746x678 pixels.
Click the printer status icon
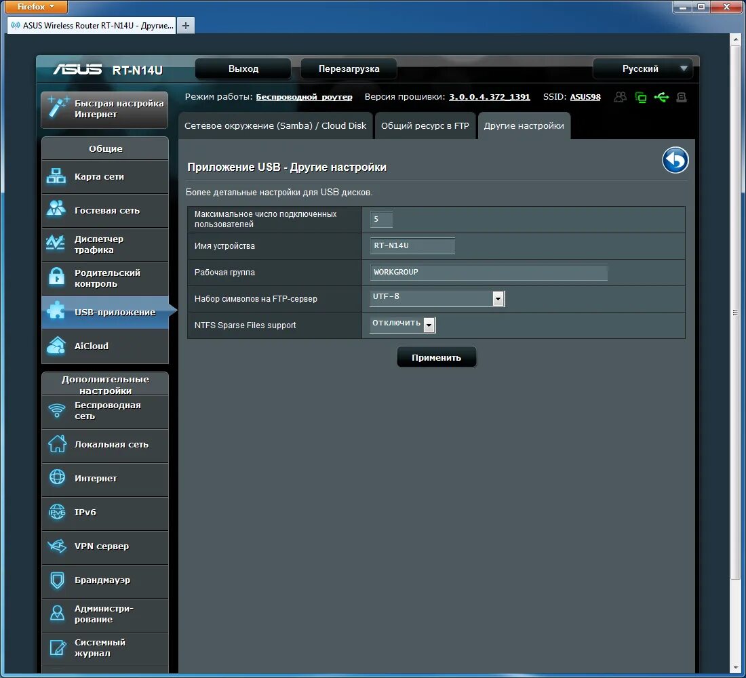click(x=682, y=97)
